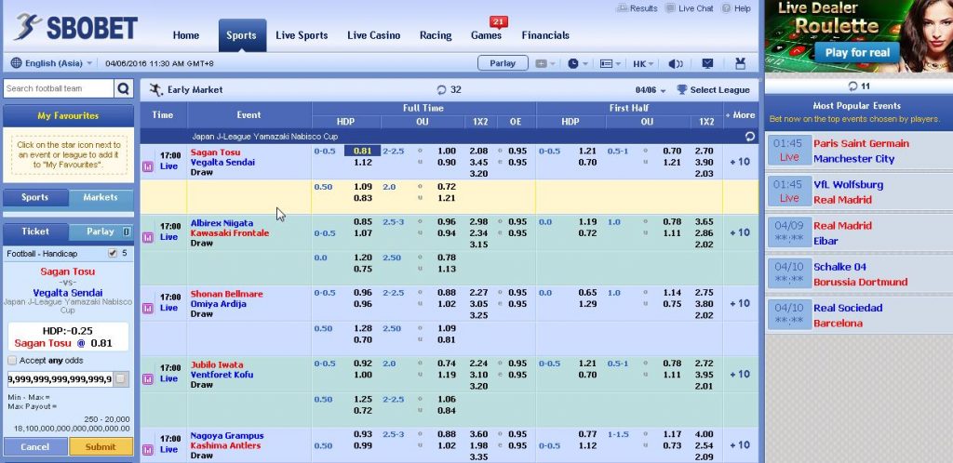This screenshot has width=953, height=463.
Task: Click the stake amount input field
Action: pos(60,379)
